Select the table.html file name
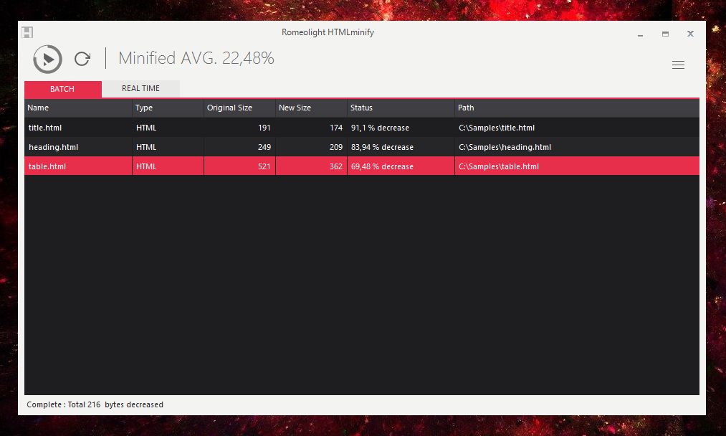This screenshot has width=726, height=436. (x=47, y=167)
